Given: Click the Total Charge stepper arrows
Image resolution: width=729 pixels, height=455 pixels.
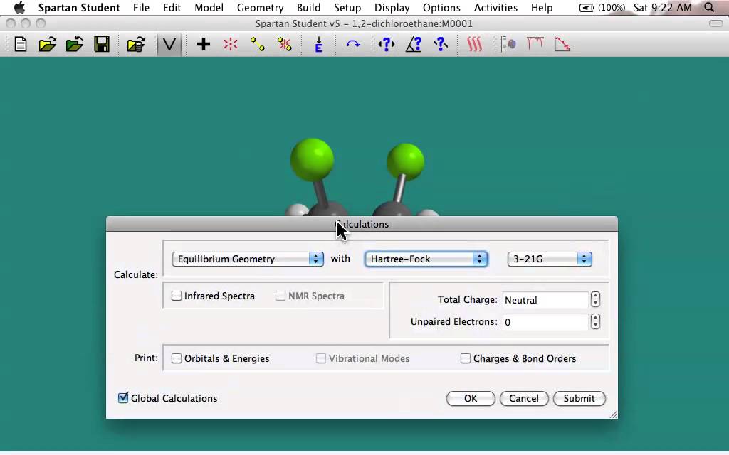Looking at the screenshot, I should coord(595,299).
